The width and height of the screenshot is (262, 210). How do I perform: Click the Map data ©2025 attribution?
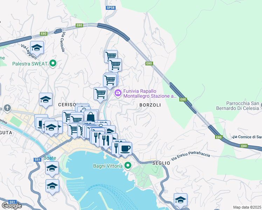pos(247,207)
